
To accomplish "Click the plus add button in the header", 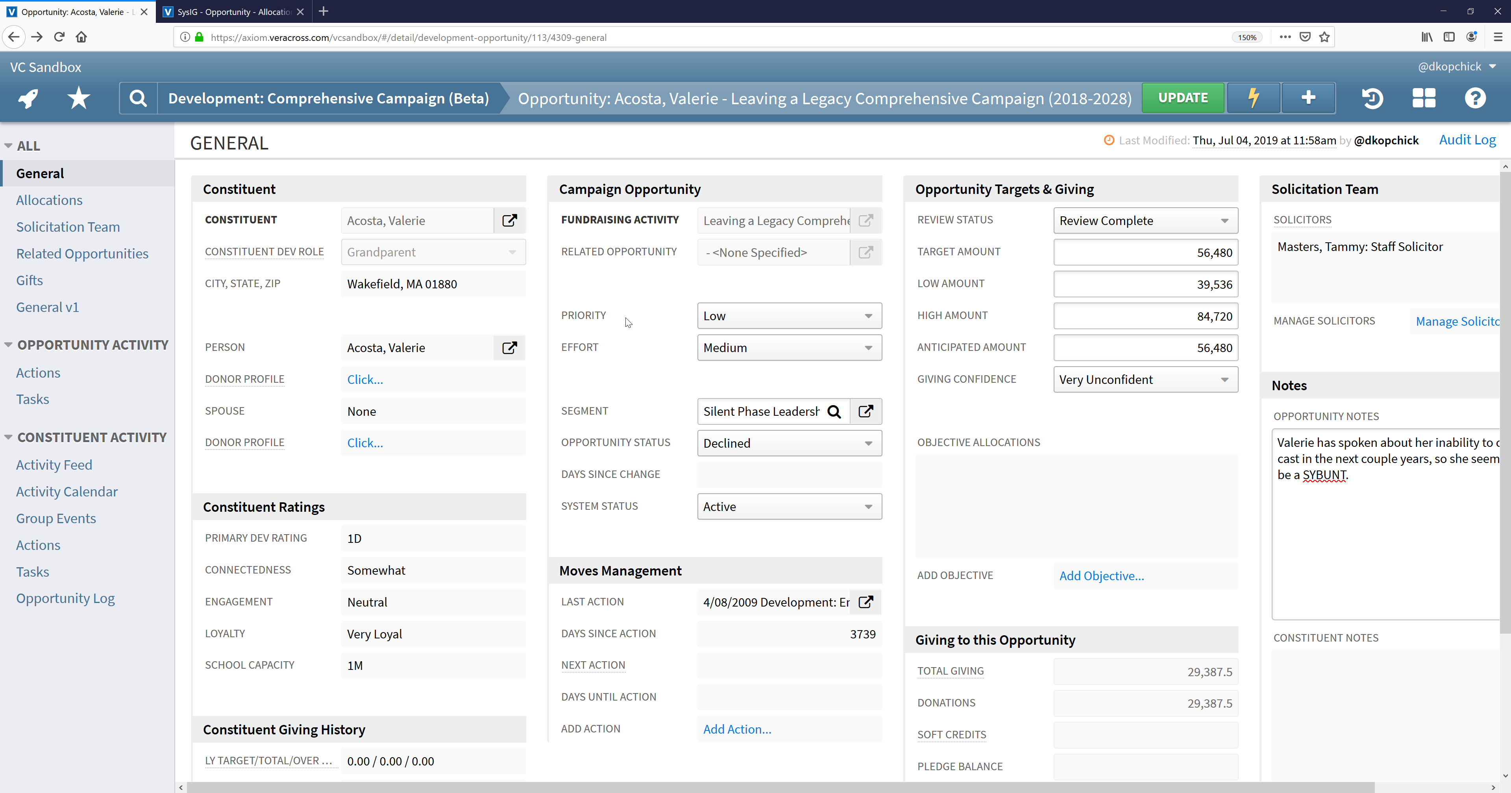I will click(1308, 98).
